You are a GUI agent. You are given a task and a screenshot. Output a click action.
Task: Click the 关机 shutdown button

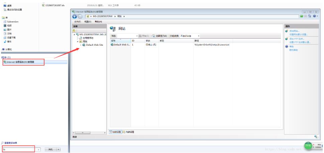(50, 149)
